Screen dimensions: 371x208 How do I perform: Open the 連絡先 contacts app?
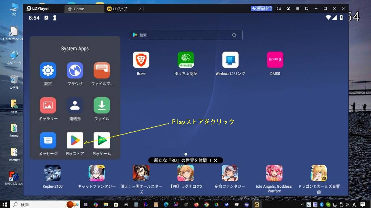[75, 105]
